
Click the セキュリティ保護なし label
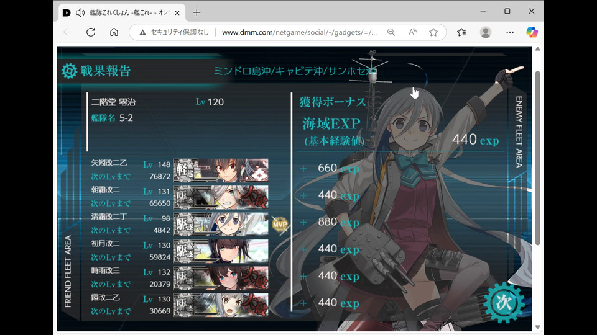tap(180, 32)
